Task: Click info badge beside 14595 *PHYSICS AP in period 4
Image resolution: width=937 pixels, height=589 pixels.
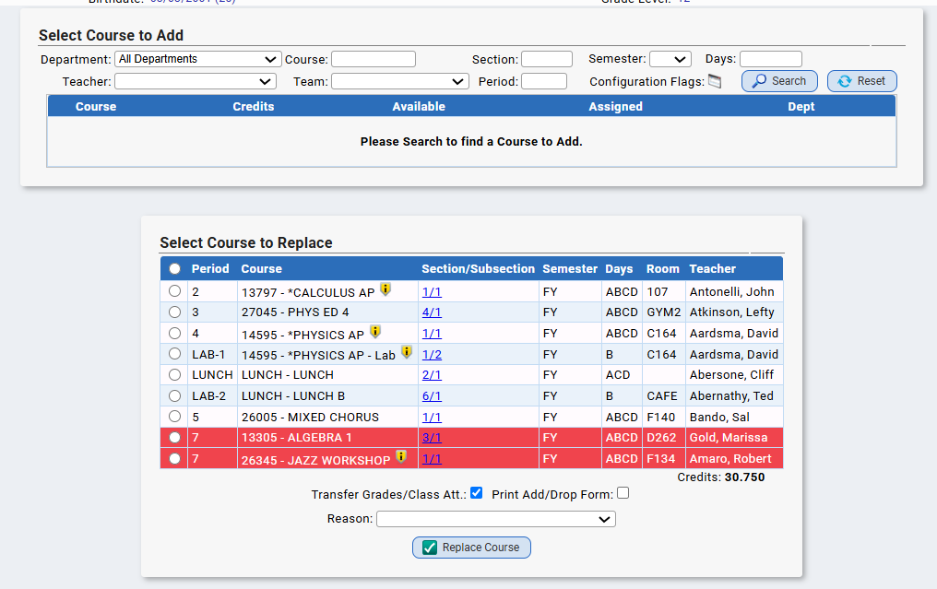Action: pos(374,332)
